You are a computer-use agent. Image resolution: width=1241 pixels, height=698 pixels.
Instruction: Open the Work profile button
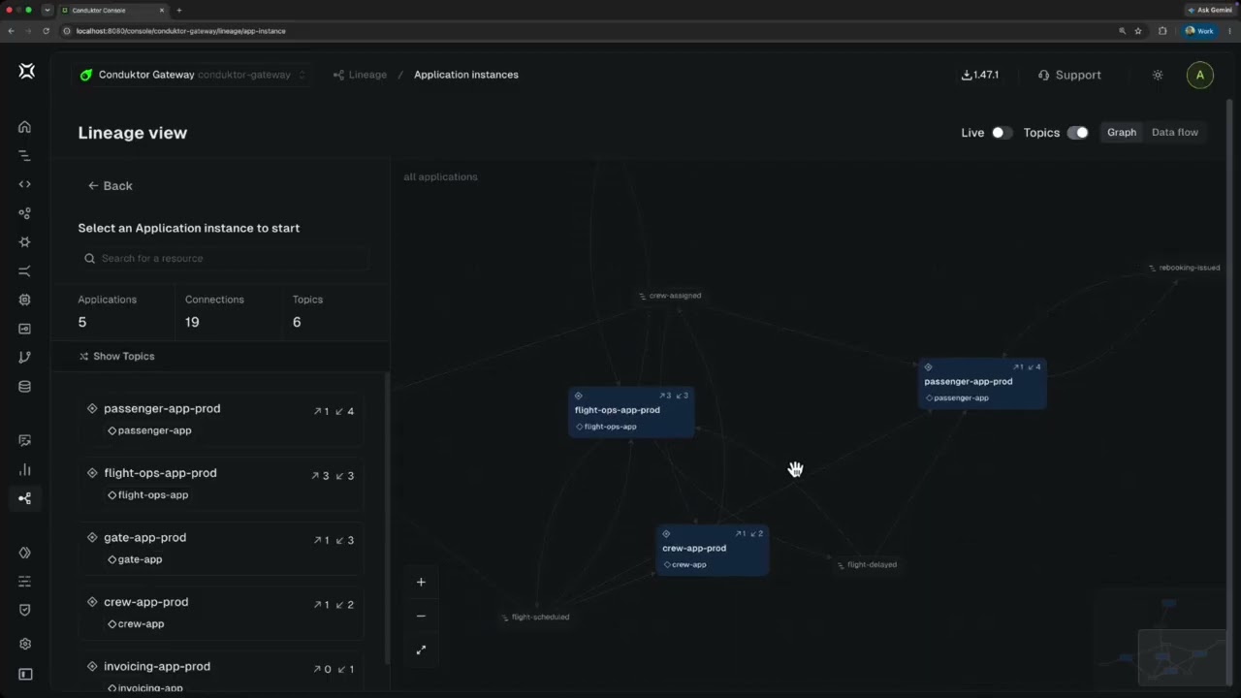click(1199, 31)
